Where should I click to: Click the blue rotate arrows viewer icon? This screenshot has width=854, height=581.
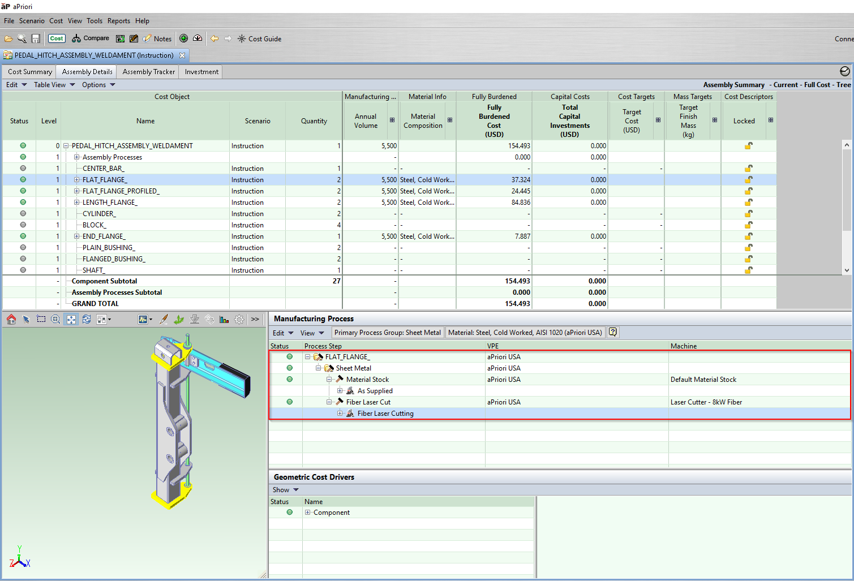click(86, 320)
